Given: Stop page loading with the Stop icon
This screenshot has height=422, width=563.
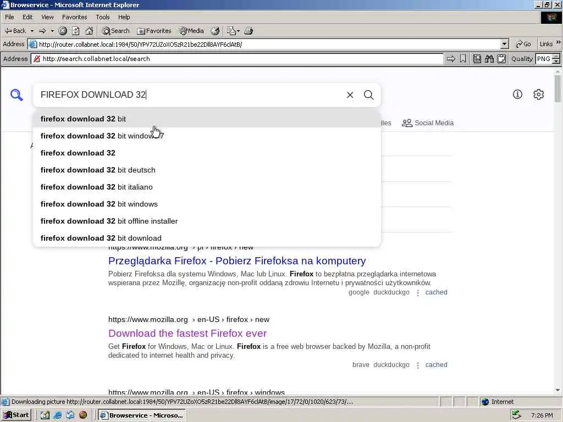Looking at the screenshot, I should click(63, 31).
